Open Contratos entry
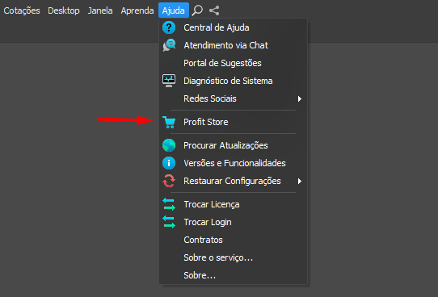Viewport: 438px width, 297px height. tap(234, 241)
